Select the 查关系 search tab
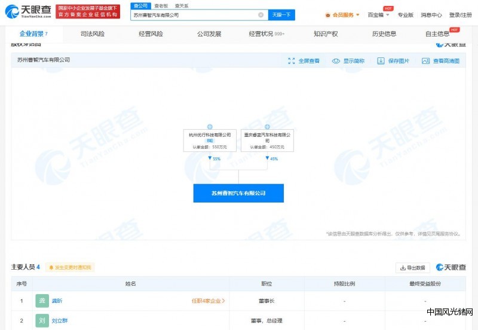This screenshot has width=478, height=330. [x=182, y=6]
